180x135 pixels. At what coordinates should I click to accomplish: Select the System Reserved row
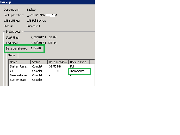click(20, 66)
